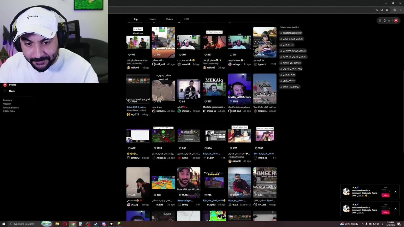Open the video thumbnail with 92.2K likes
The image size is (404, 227).
point(265,42)
